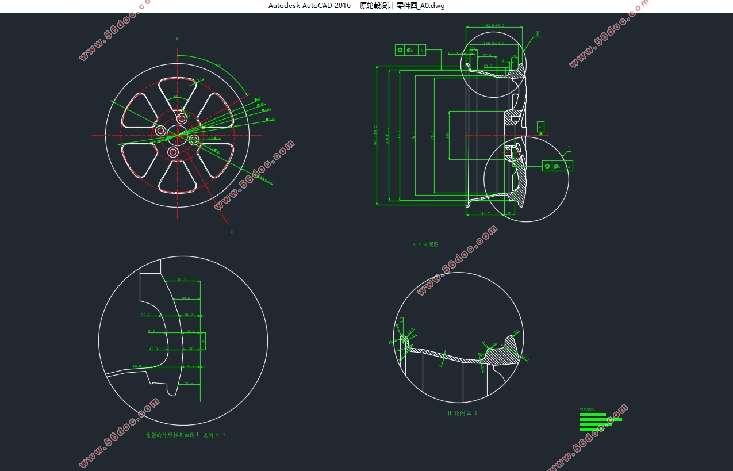Pick the "31.6" dimension in spoke detail
This screenshot has width=733, height=471.
pos(189,383)
